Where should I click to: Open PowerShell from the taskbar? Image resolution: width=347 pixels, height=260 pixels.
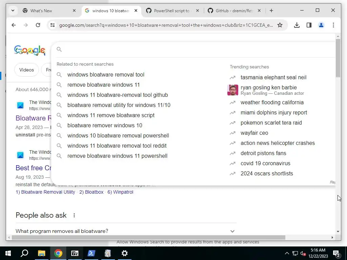(91, 253)
